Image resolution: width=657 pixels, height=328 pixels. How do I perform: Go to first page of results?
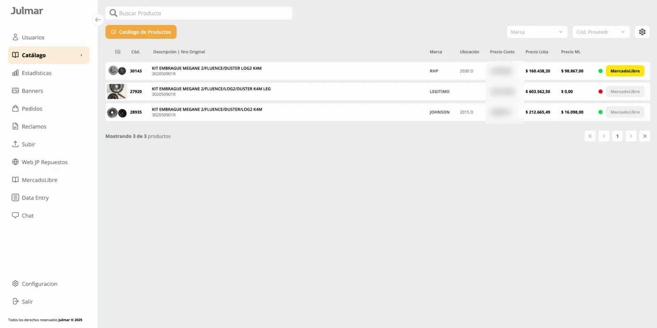click(x=590, y=136)
